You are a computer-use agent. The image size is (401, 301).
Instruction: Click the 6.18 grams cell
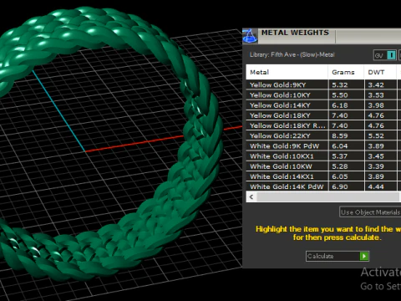346,105
